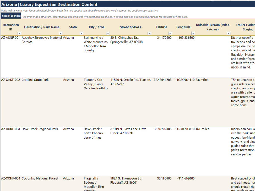
Task: Select cell AZ-CONF-004
Action: pyautogui.click(x=11, y=184)
